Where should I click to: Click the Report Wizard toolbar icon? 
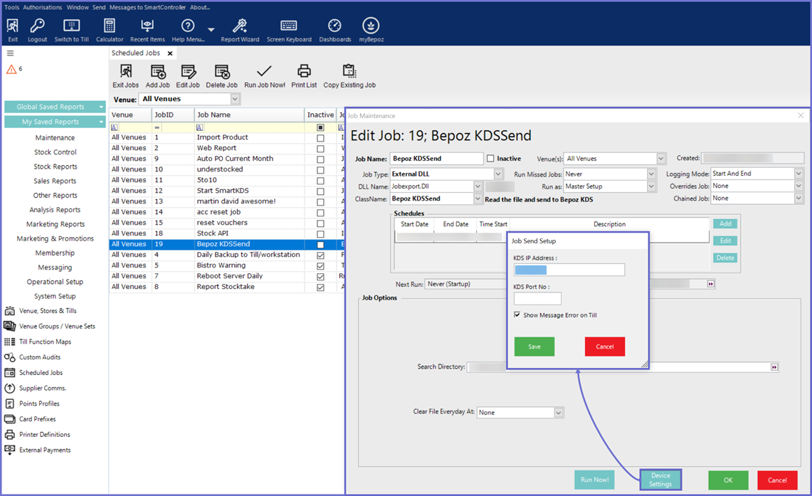click(240, 26)
